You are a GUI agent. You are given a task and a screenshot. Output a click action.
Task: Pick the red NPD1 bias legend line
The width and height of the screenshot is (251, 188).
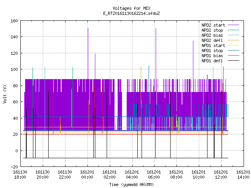[234, 56]
